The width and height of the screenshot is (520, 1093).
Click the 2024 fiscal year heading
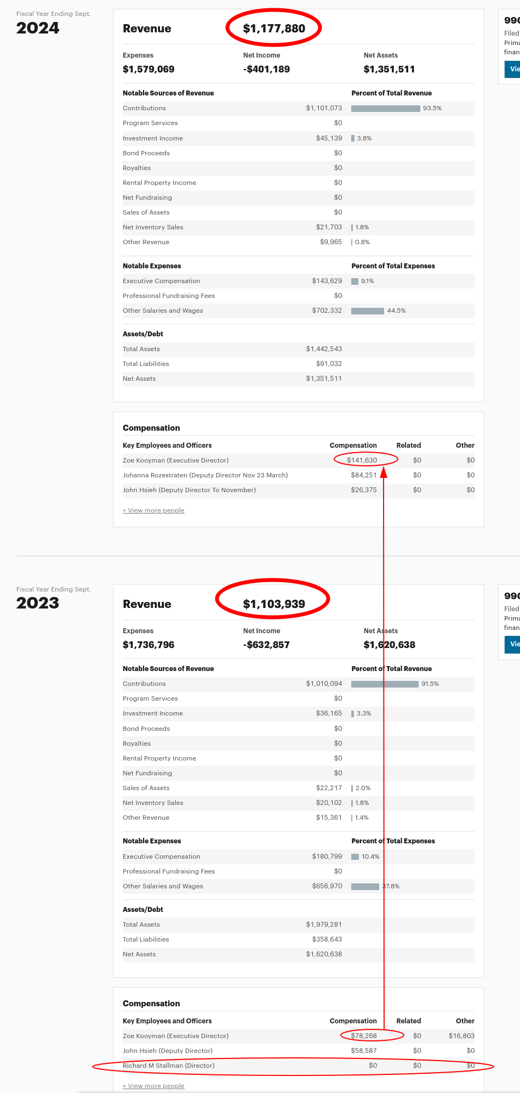[x=38, y=28]
